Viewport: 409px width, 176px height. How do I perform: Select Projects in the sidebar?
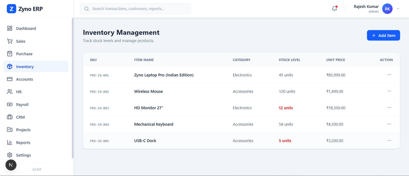pos(23,130)
